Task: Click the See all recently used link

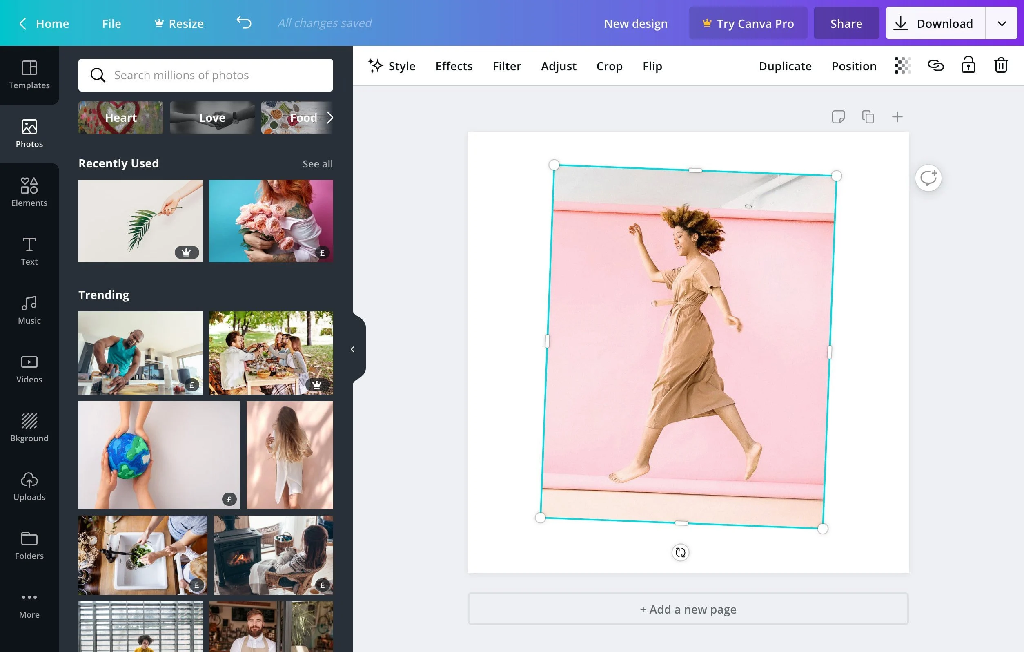Action: point(317,163)
